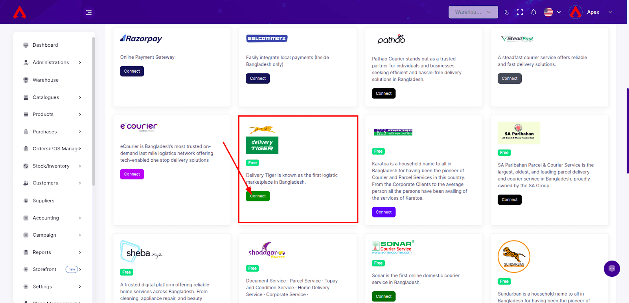Connect the Razorpay payment gateway

click(132, 71)
